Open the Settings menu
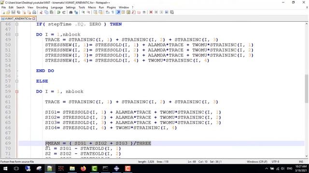The image size is (309, 173). coord(70,8)
